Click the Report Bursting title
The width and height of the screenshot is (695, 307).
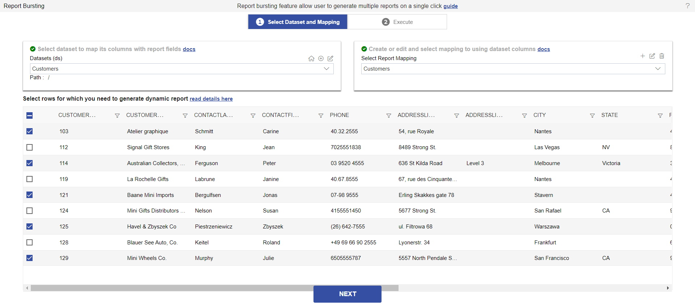point(24,6)
